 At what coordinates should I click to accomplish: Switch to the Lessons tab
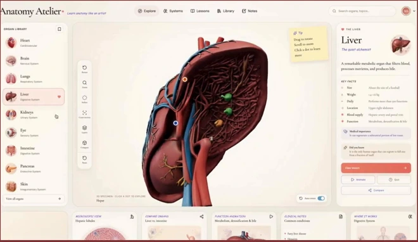[x=199, y=11]
